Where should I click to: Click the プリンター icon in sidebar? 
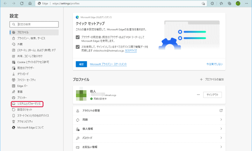click(x=14, y=98)
